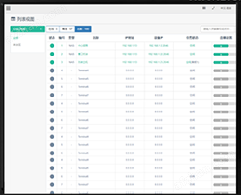Open the first device name link in row 1

83,46
